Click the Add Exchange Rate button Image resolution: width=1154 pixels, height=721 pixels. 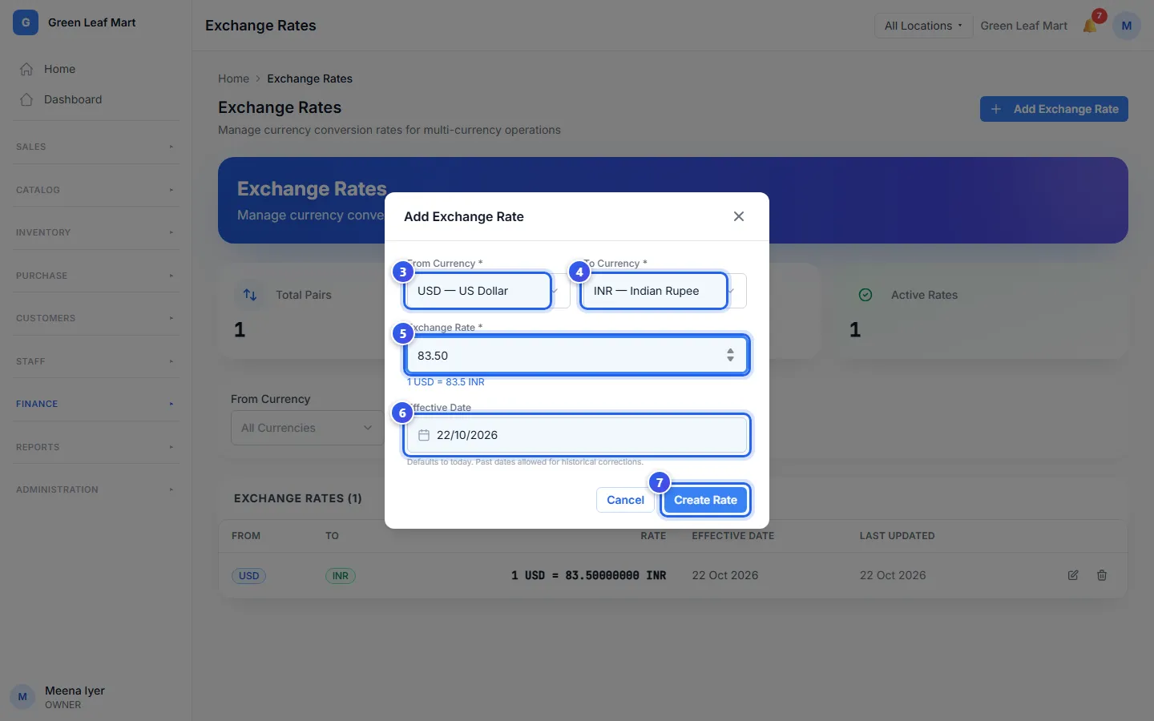tap(1054, 109)
